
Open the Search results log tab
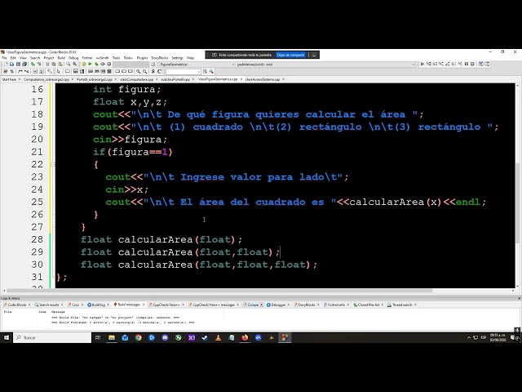[x=49, y=305]
